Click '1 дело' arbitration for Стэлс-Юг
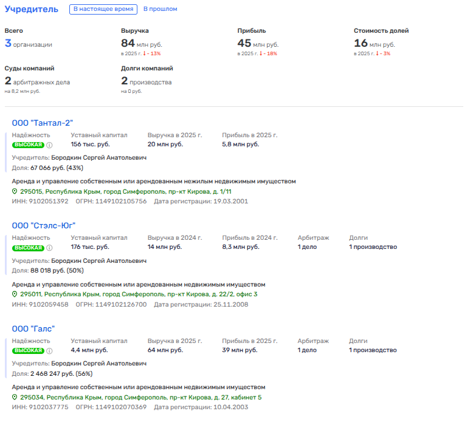 [307, 247]
